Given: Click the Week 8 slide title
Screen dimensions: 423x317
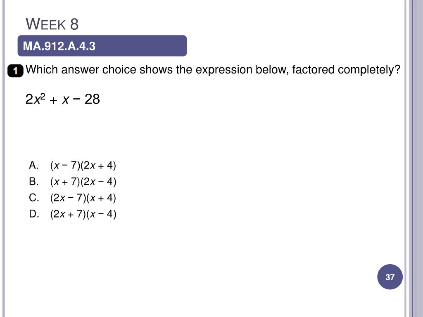Looking at the screenshot, I should (x=52, y=24).
